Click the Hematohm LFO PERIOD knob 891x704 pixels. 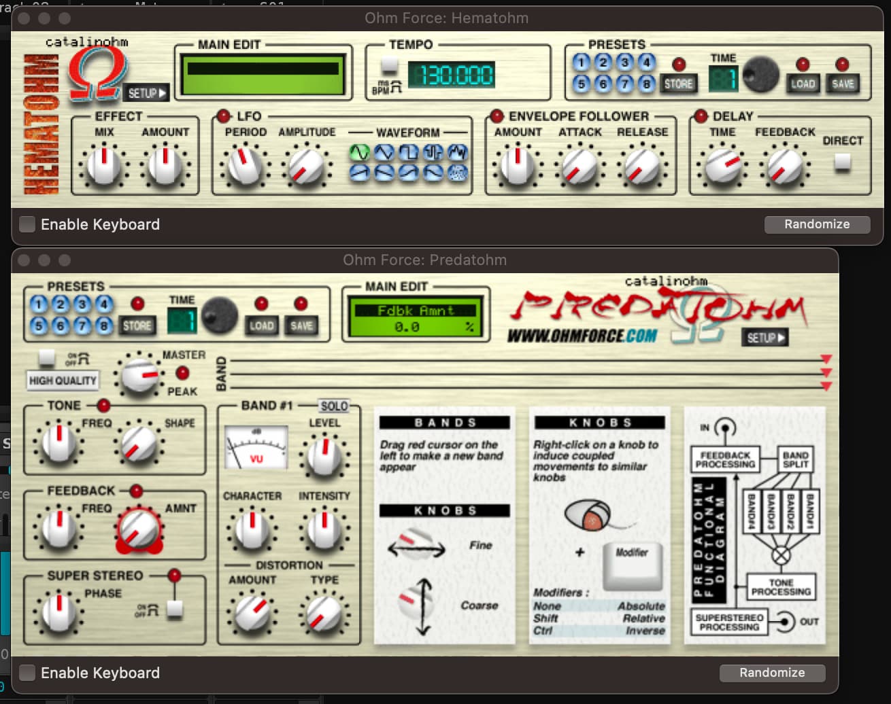click(243, 166)
